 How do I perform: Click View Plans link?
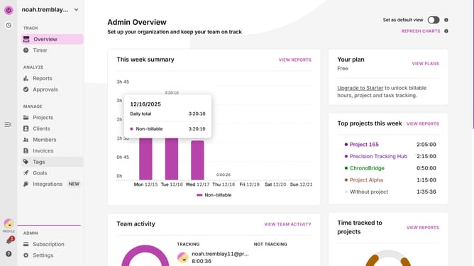pyautogui.click(x=425, y=63)
